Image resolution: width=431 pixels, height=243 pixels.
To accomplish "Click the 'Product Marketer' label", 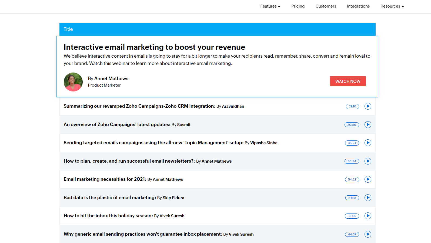I will [104, 85].
